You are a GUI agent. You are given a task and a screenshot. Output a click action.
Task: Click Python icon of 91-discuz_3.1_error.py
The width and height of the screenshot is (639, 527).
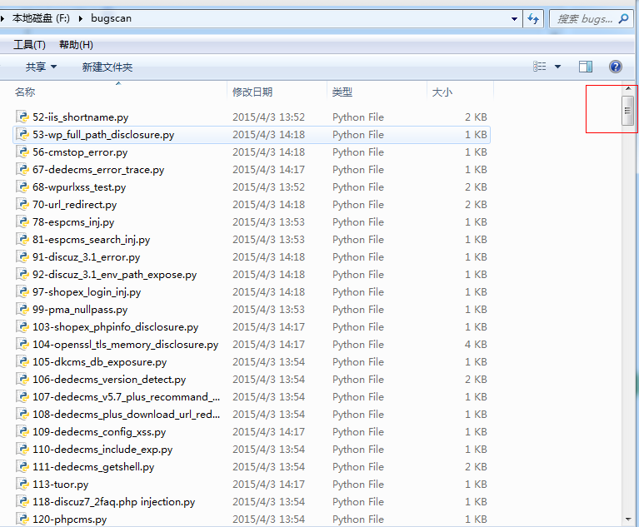click(22, 257)
